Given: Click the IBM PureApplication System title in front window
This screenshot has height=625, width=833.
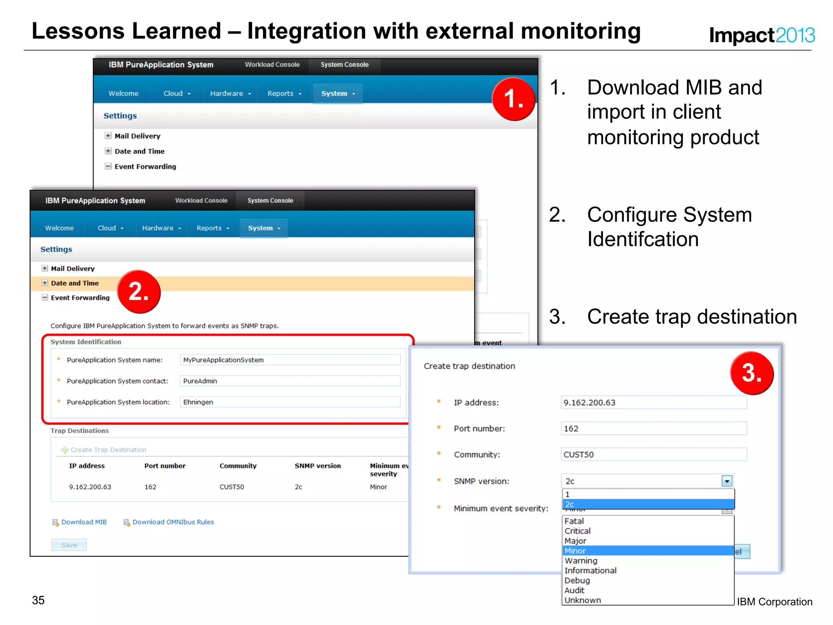Looking at the screenshot, I should [95, 201].
